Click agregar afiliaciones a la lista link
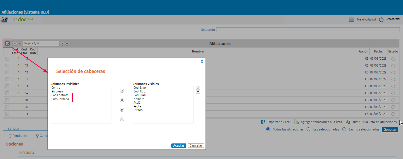The height and width of the screenshot is (159, 403). [321, 122]
